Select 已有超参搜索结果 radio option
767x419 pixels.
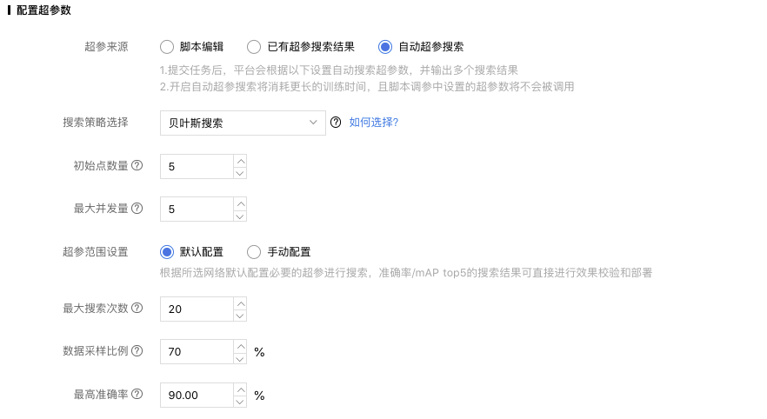click(x=254, y=47)
